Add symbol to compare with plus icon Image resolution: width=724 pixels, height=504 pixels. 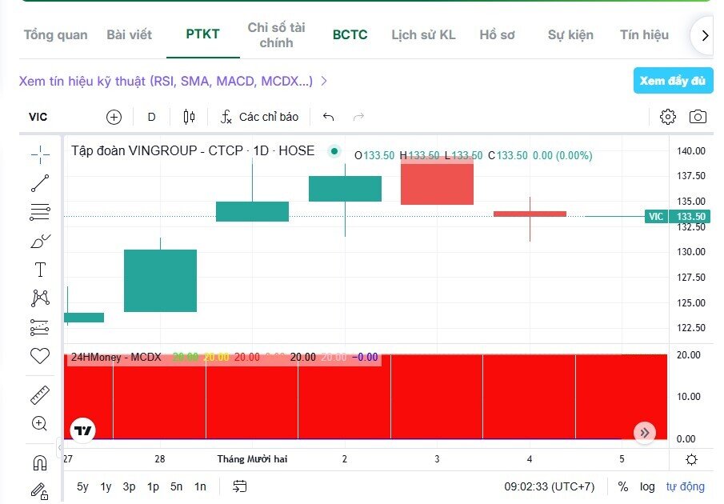coord(114,117)
